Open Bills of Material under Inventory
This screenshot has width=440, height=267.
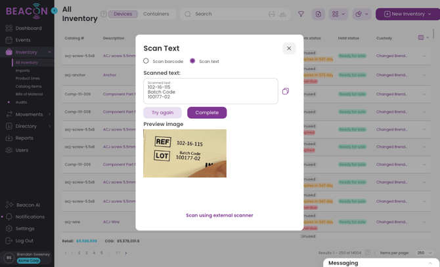click(x=29, y=94)
